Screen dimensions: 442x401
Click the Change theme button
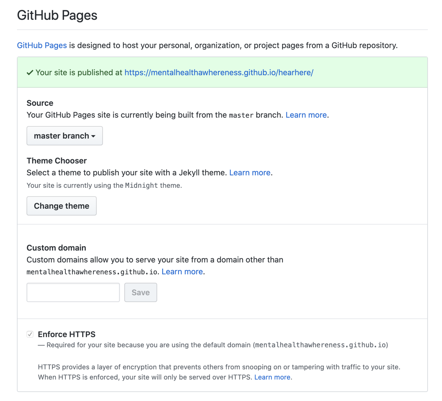(61, 206)
